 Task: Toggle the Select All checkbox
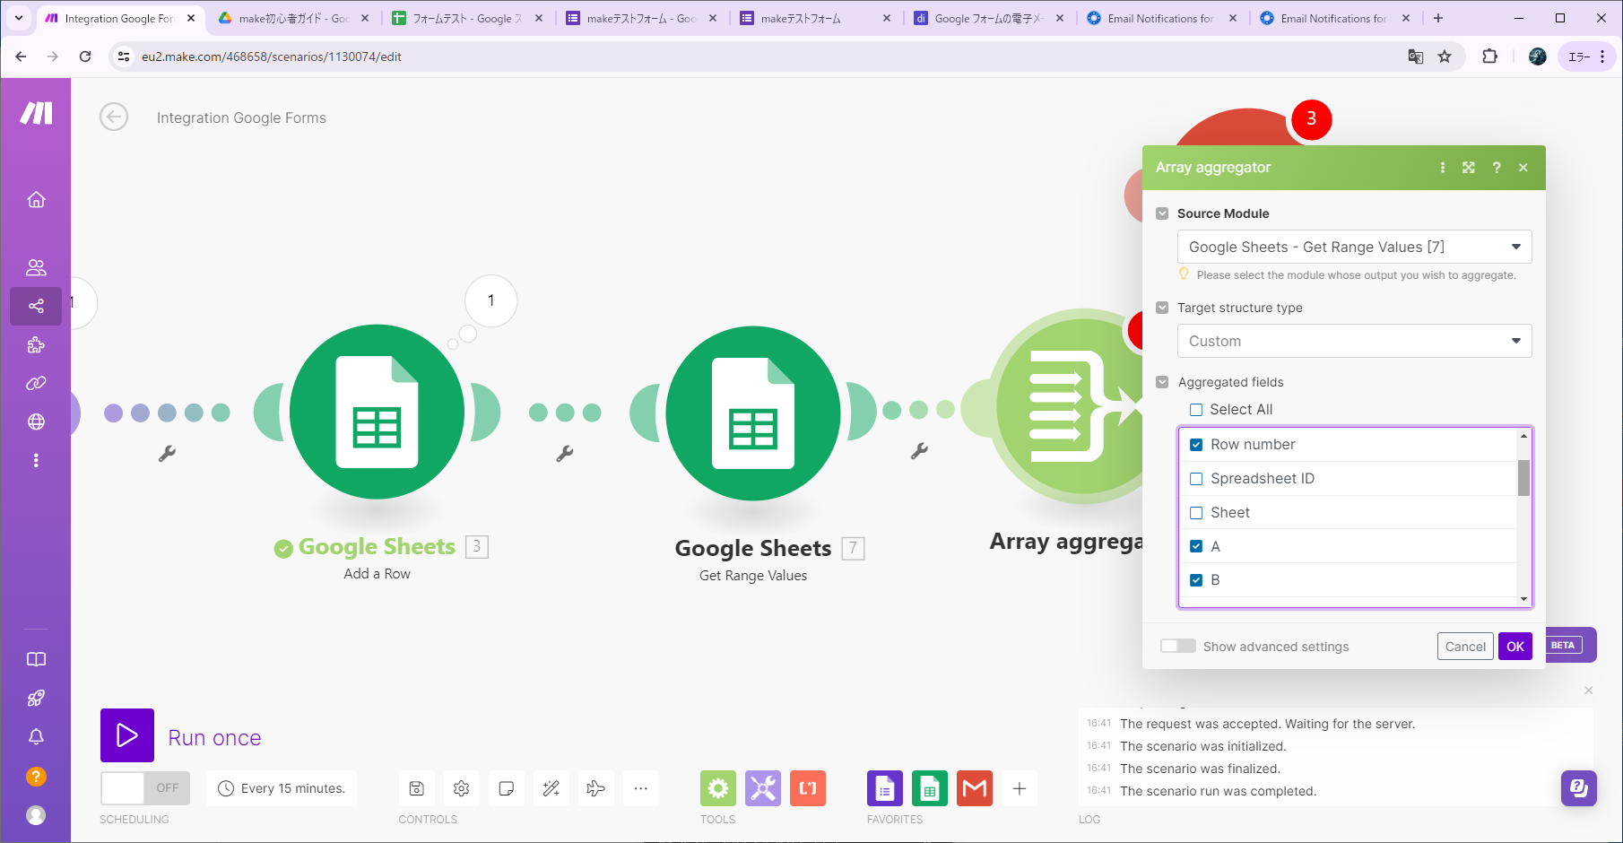1196,410
